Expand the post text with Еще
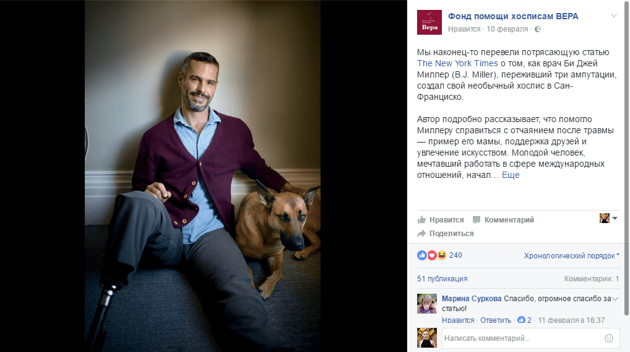This screenshot has width=630, height=352. [x=511, y=175]
